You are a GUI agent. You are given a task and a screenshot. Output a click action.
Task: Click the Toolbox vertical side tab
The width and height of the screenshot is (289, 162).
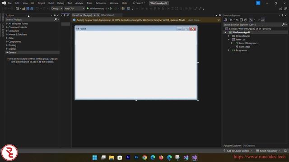3,17
